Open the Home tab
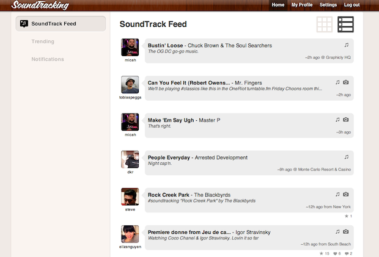 pyautogui.click(x=278, y=5)
